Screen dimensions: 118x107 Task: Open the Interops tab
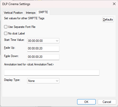pos(30,13)
